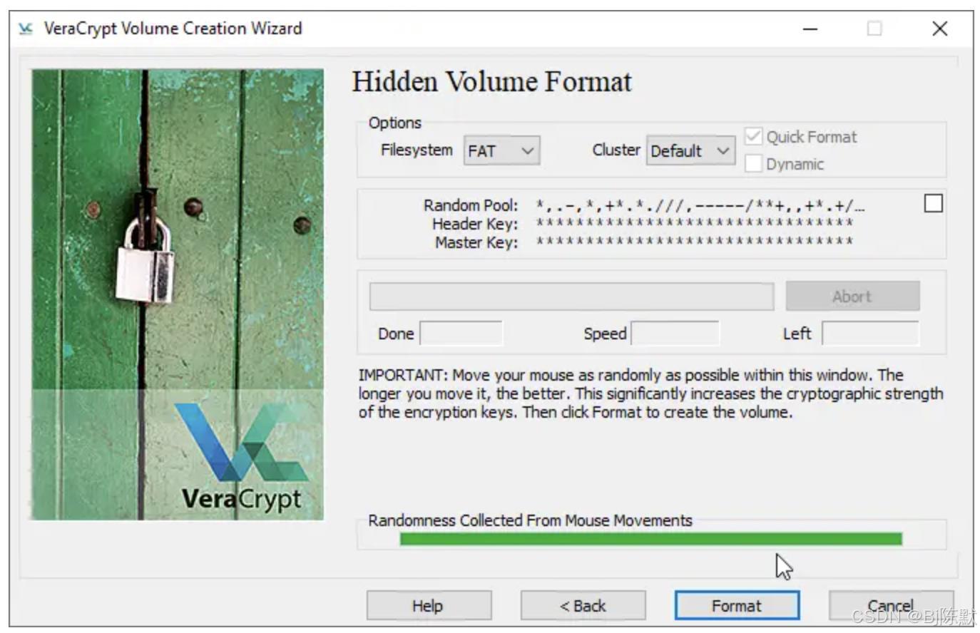Click the Abort button
980x633 pixels.
tap(852, 296)
